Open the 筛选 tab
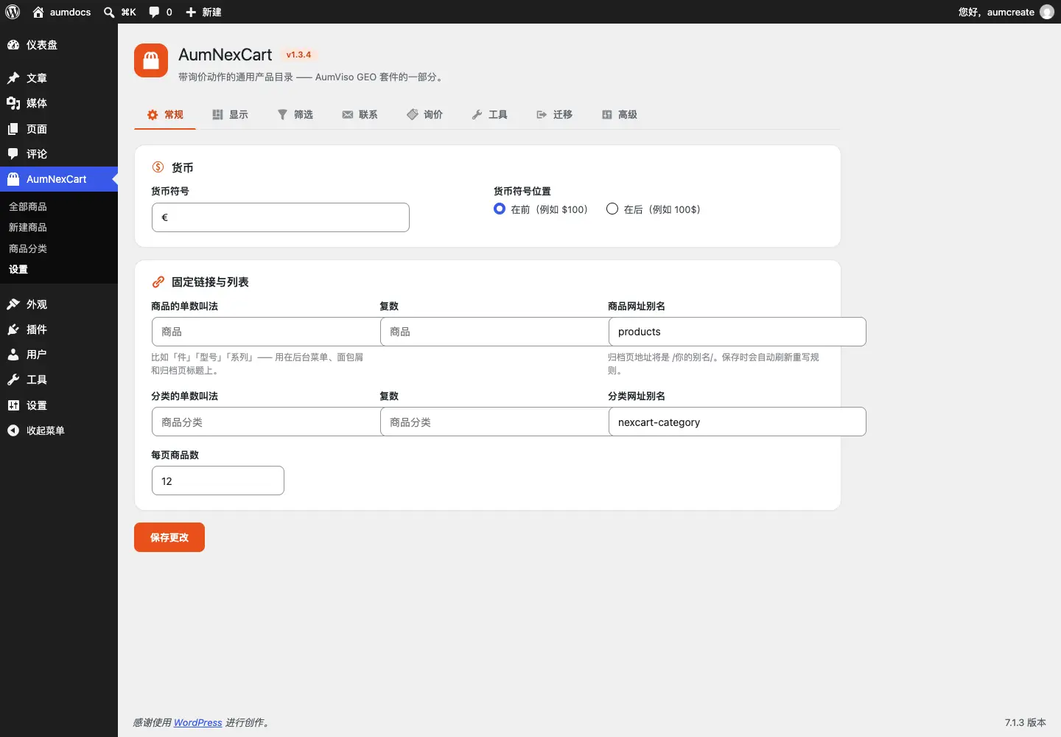Viewport: 1061px width, 737px height. 295,115
